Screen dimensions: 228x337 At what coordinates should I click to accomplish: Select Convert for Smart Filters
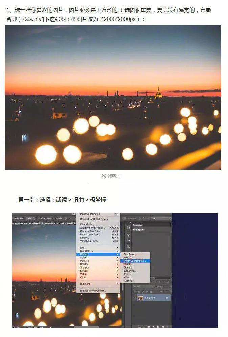point(98,219)
